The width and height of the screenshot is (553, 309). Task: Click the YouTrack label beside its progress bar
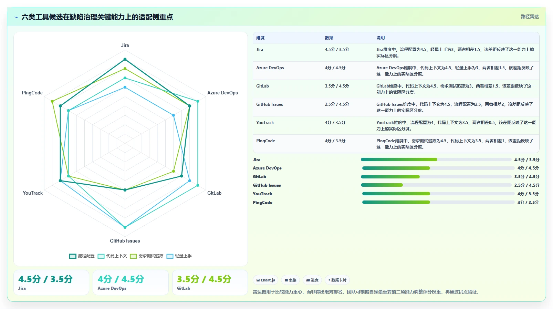pyautogui.click(x=262, y=194)
